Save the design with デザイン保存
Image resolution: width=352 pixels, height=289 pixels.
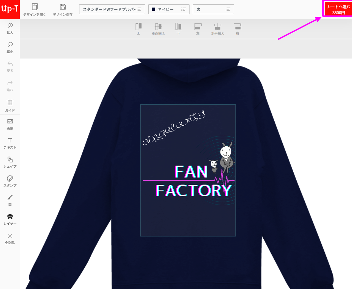62,9
